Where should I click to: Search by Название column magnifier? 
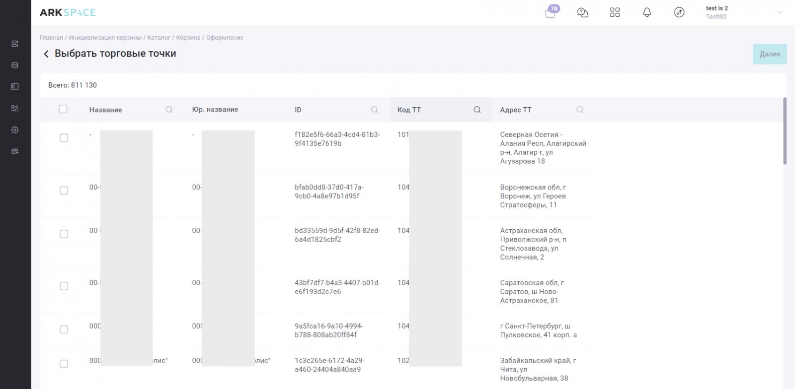pos(169,110)
